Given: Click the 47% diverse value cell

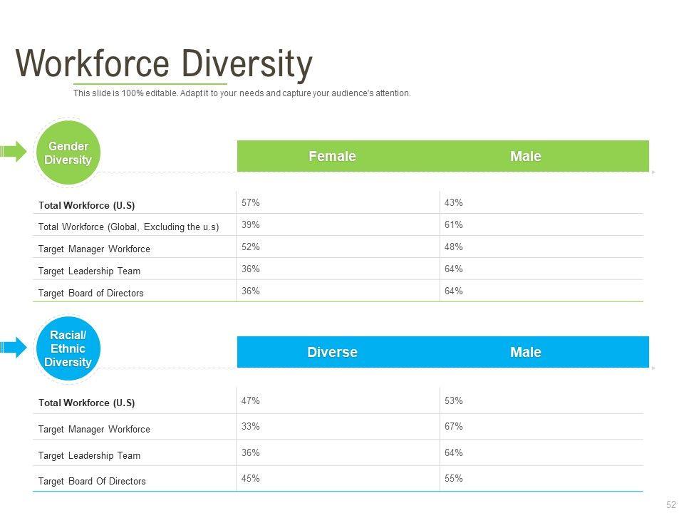Looking at the screenshot, I should (251, 401).
